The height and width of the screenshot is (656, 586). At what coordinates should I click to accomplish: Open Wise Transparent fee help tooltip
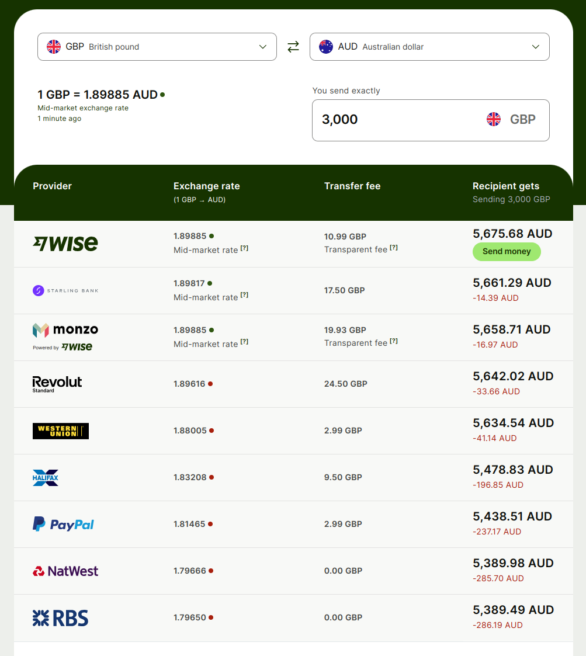(x=394, y=248)
